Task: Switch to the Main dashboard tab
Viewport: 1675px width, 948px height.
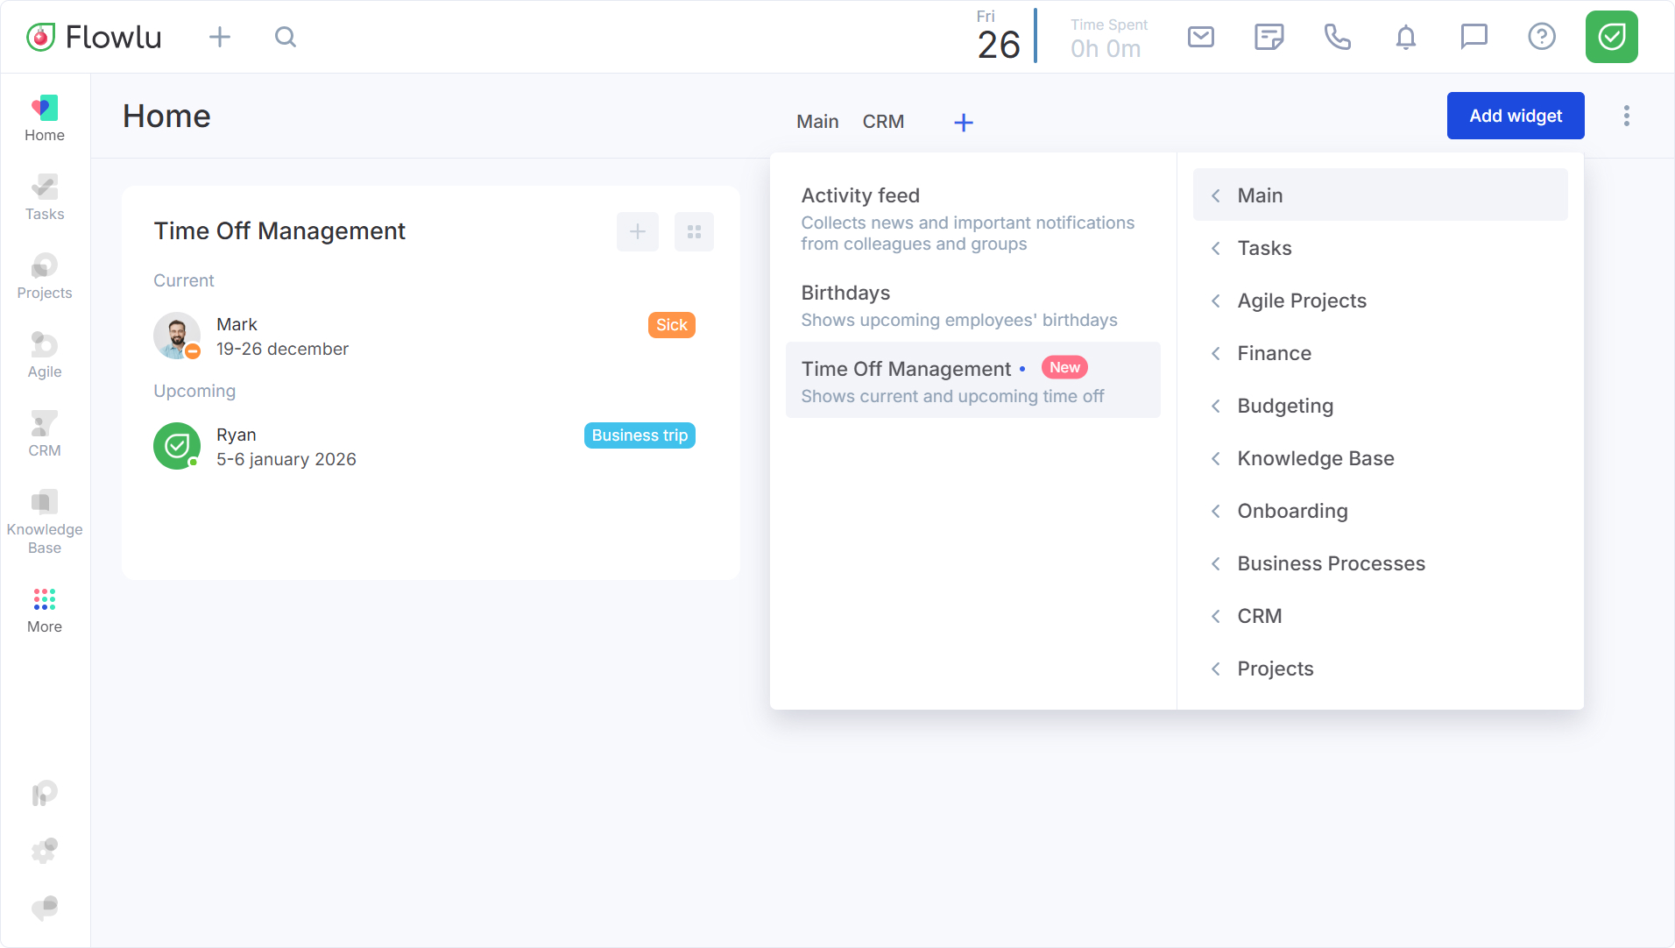Action: click(816, 122)
